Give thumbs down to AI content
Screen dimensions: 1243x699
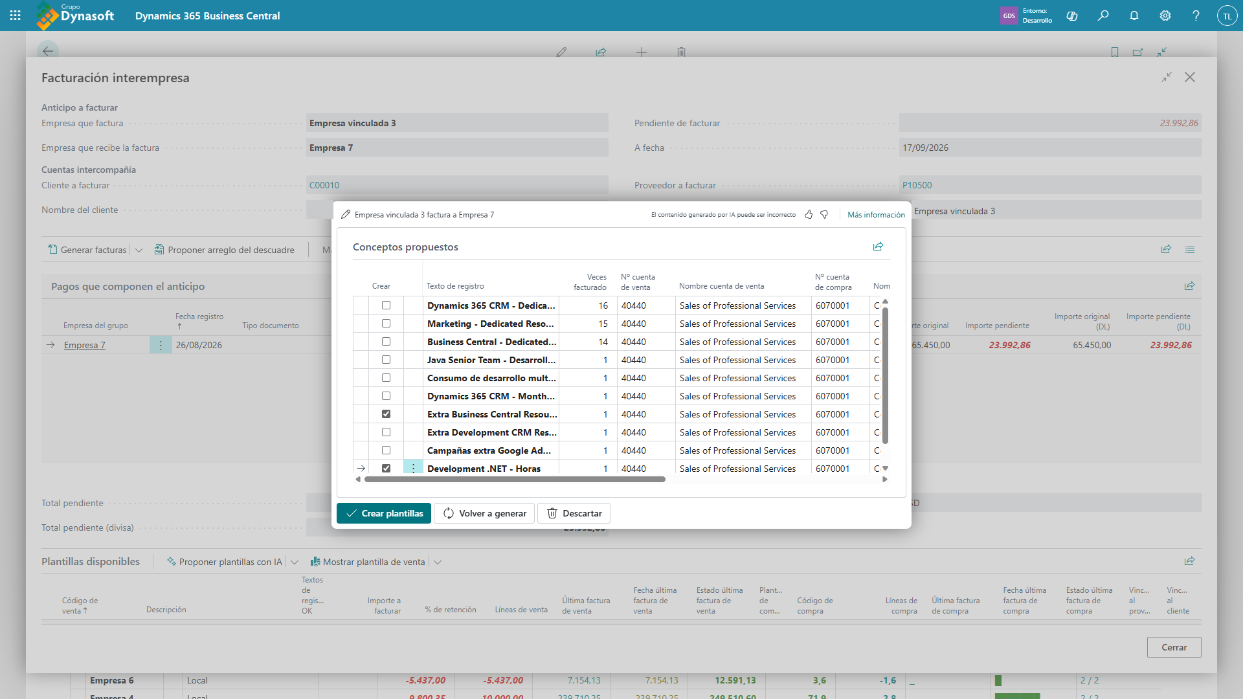824,215
